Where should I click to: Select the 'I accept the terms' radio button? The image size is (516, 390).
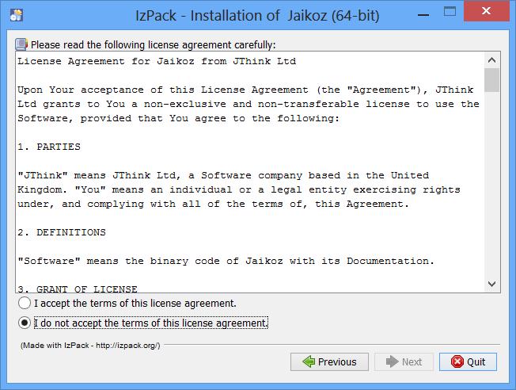click(25, 303)
